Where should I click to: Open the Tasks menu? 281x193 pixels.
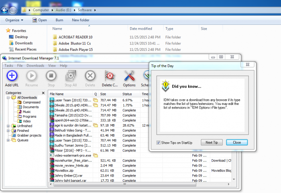[x=9, y=66]
